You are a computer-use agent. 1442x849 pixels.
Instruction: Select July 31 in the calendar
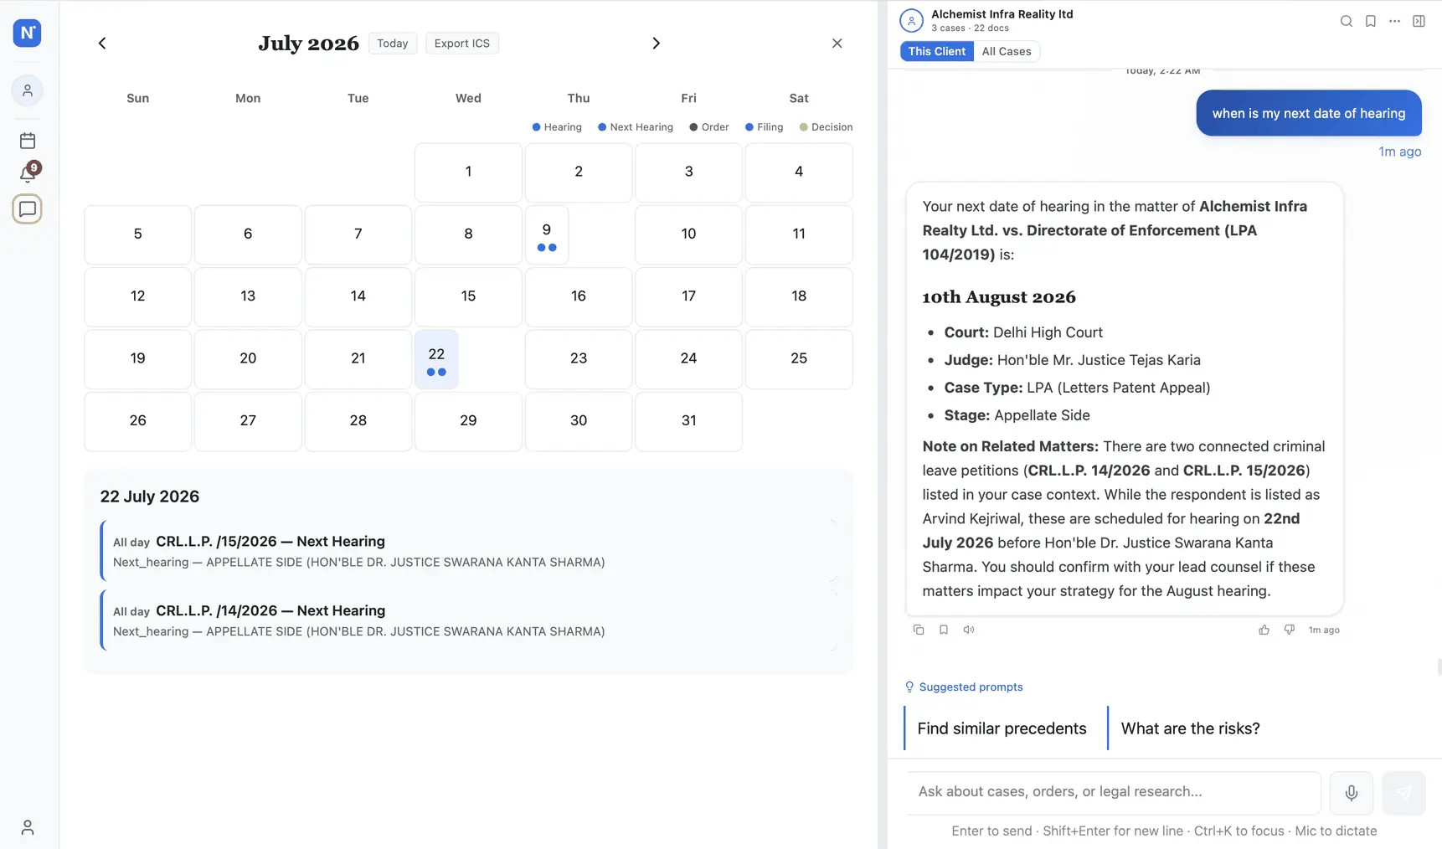(688, 421)
